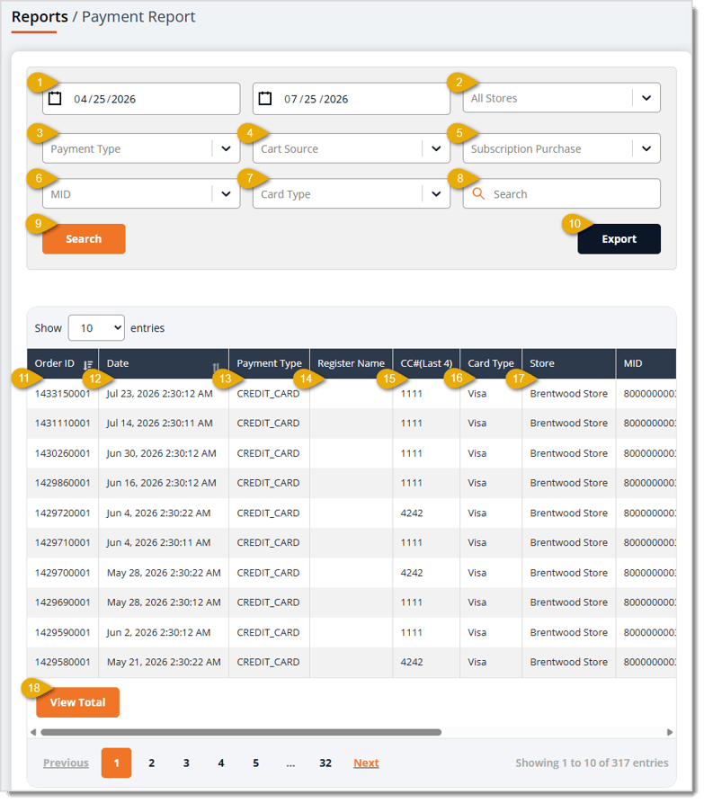Click Visa in order 1429580001 row
Screen dimensions: 704x803
click(477, 662)
